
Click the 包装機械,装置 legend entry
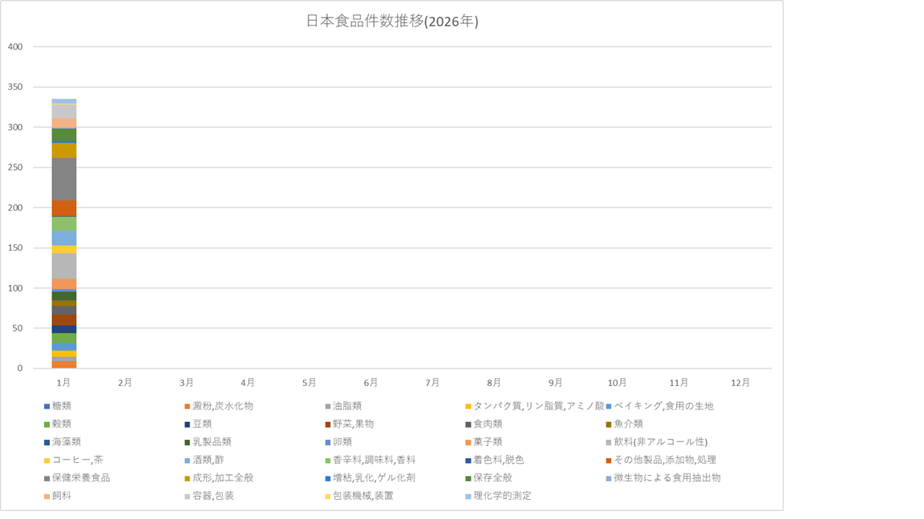363,496
